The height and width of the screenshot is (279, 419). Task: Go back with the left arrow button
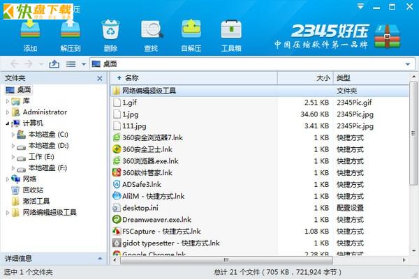[15, 63]
